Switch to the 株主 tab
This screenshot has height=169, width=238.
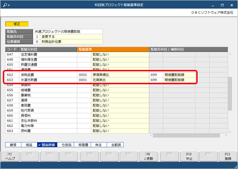point(98,145)
